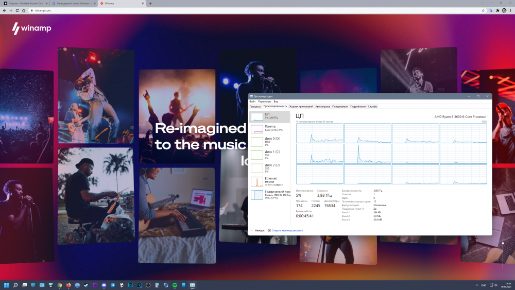Switch to the Процессы tab
The height and width of the screenshot is (290, 515).
(x=255, y=107)
